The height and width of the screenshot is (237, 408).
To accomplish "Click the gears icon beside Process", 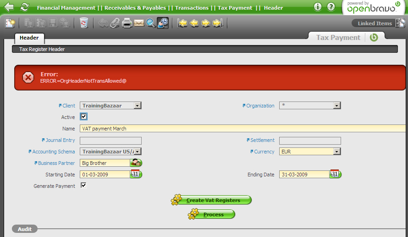I will pos(193,214).
